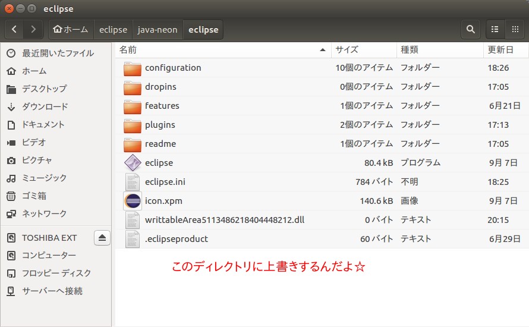The height and width of the screenshot is (327, 529).
Task: Sort by 種類 column header
Action: point(440,50)
